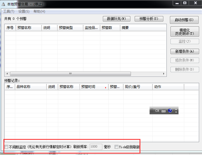202x155 pixels.
Task: Click the CH input language indicator
Action: [x=157, y=111]
